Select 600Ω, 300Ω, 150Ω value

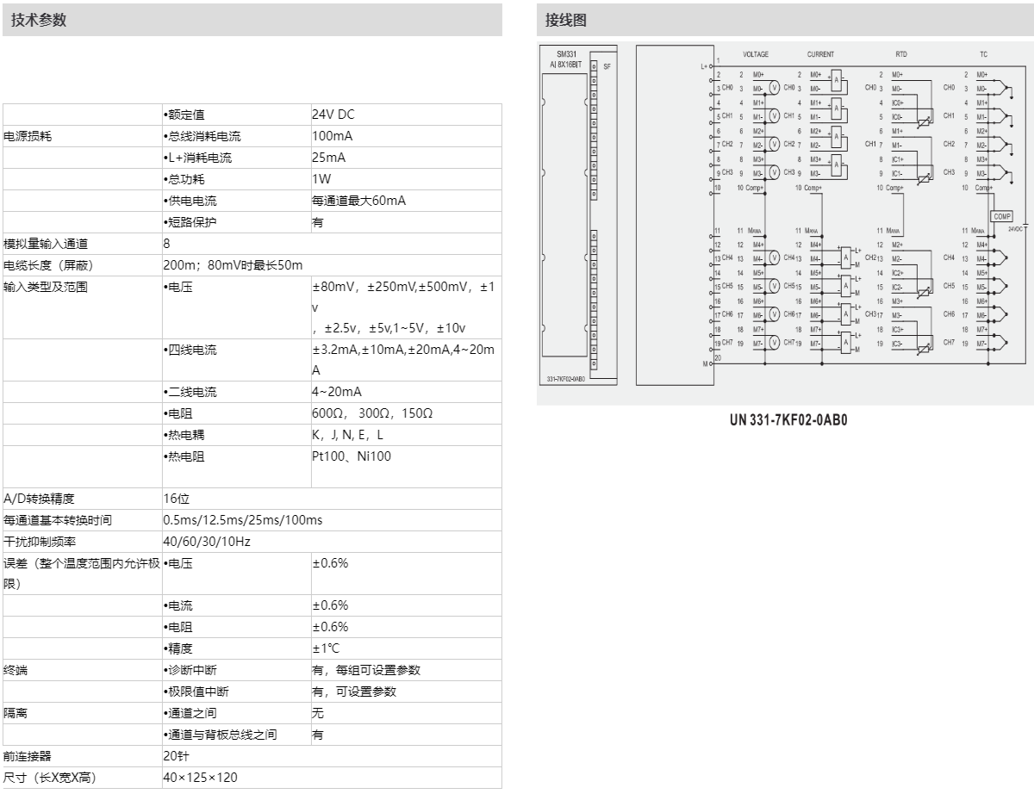pos(372,413)
